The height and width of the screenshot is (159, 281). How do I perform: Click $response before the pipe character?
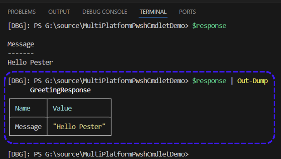209,81
